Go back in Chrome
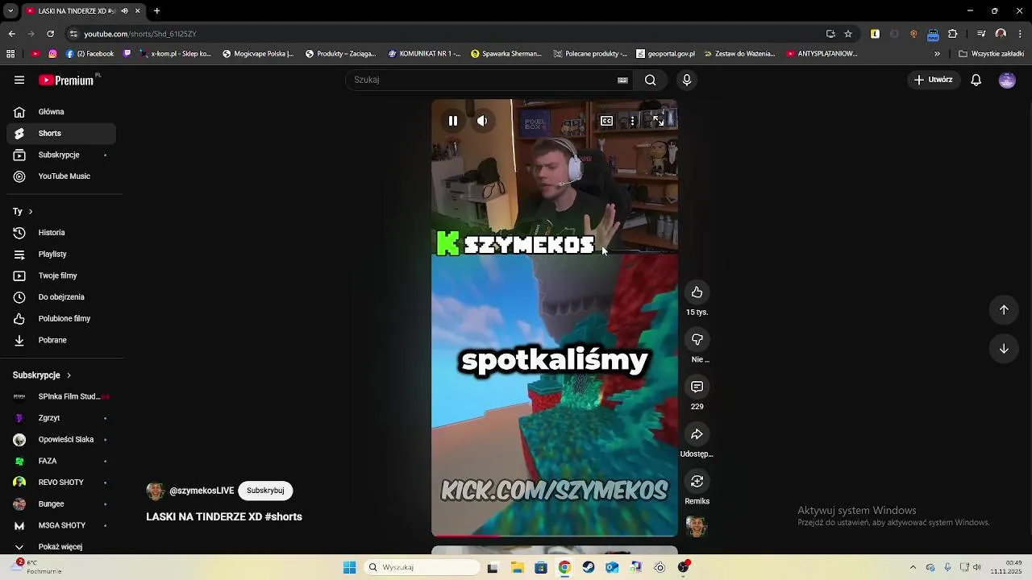 pos(11,34)
